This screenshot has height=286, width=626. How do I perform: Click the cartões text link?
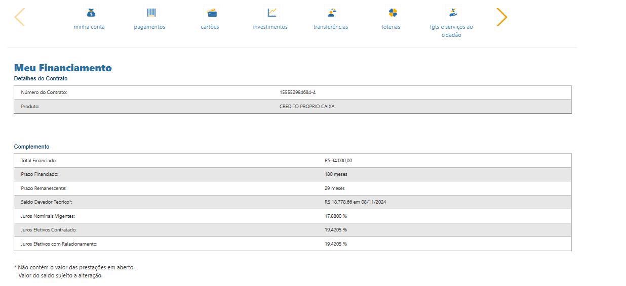click(x=210, y=27)
